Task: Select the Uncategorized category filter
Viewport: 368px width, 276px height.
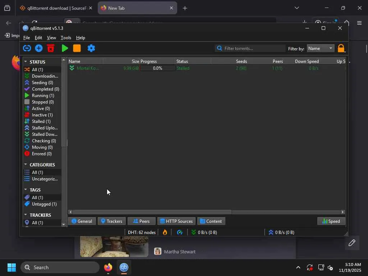Action: (42, 179)
